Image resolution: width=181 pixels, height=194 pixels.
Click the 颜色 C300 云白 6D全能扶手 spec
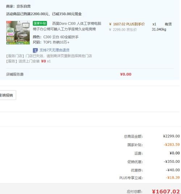click(56, 37)
